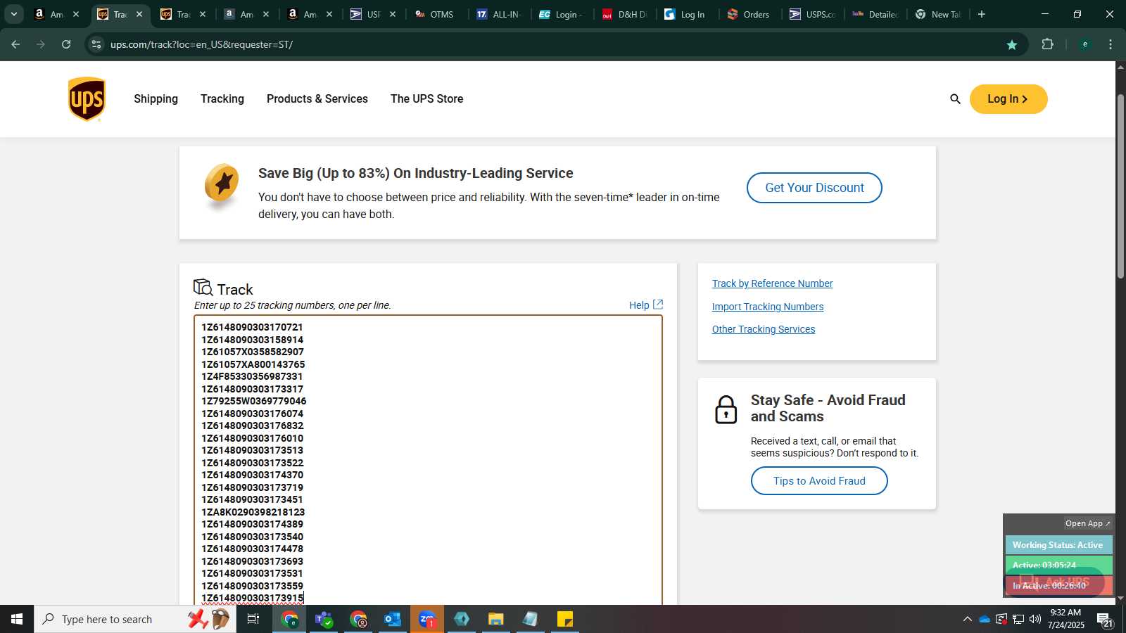
Task: Open Zoom from taskbar
Action: point(426,619)
